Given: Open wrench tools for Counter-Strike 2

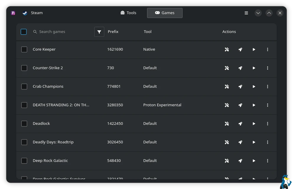Looking at the screenshot, I should 227,68.
